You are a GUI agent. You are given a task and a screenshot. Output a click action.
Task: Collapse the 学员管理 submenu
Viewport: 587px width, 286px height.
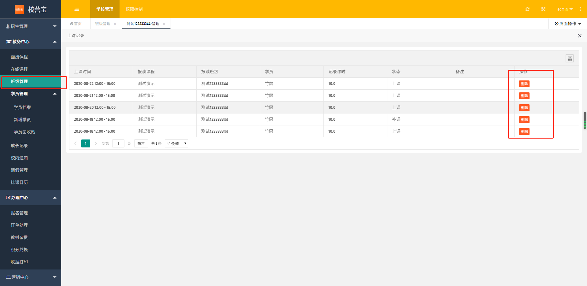tap(31, 94)
